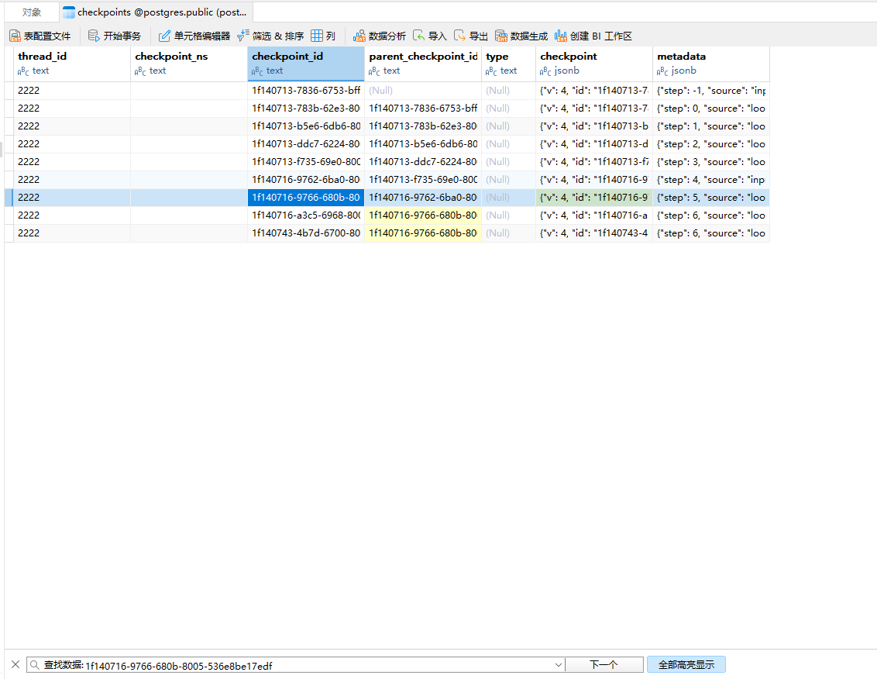Select metadata cell with "step": 5

[711, 198]
